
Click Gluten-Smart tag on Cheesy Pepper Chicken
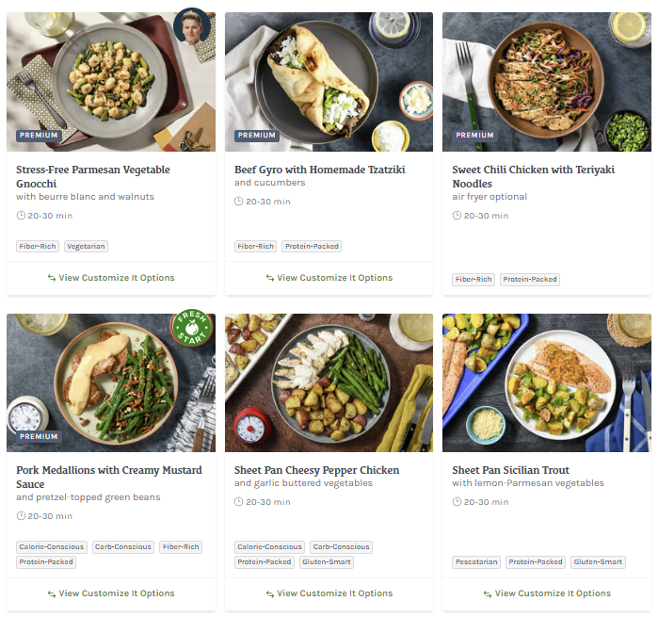(x=327, y=562)
